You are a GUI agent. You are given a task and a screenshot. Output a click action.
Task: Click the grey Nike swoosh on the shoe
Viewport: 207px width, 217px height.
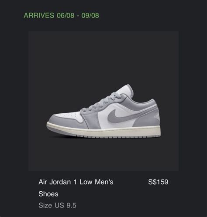(117, 115)
